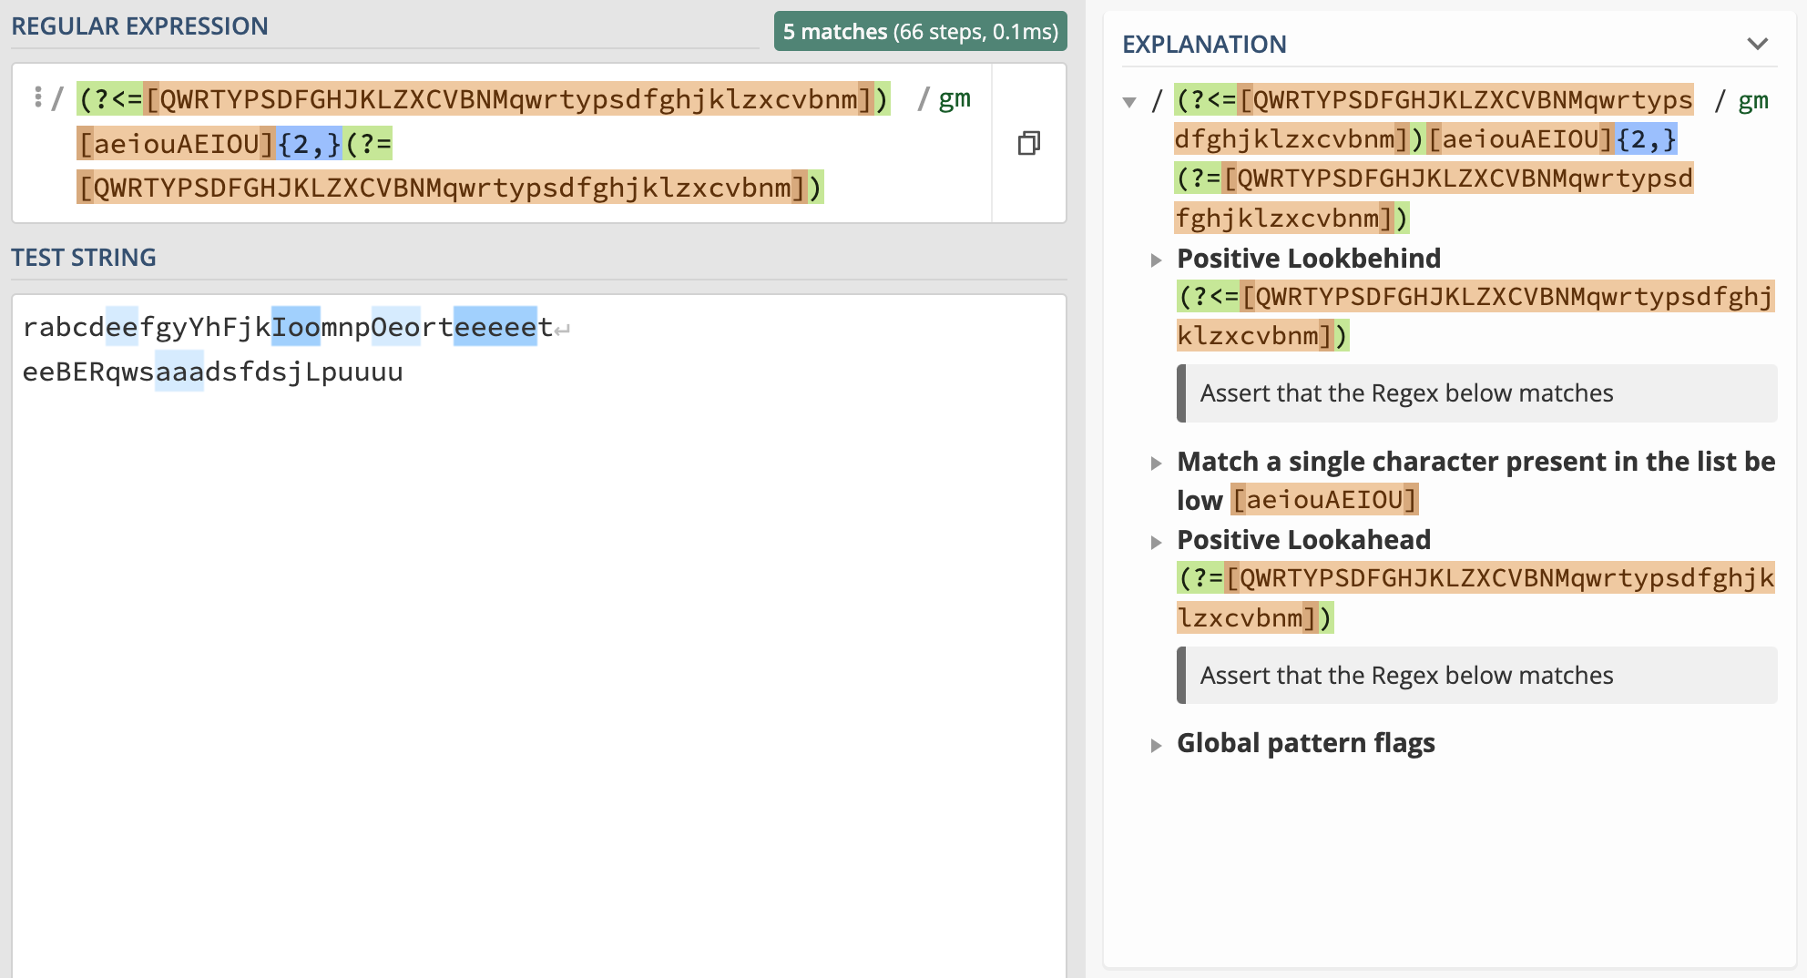Expand the Positive Lookahead explanation details

[x=1157, y=539]
